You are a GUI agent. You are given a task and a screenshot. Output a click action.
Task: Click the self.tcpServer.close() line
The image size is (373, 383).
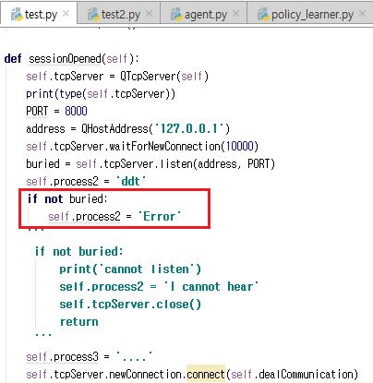[x=130, y=305]
